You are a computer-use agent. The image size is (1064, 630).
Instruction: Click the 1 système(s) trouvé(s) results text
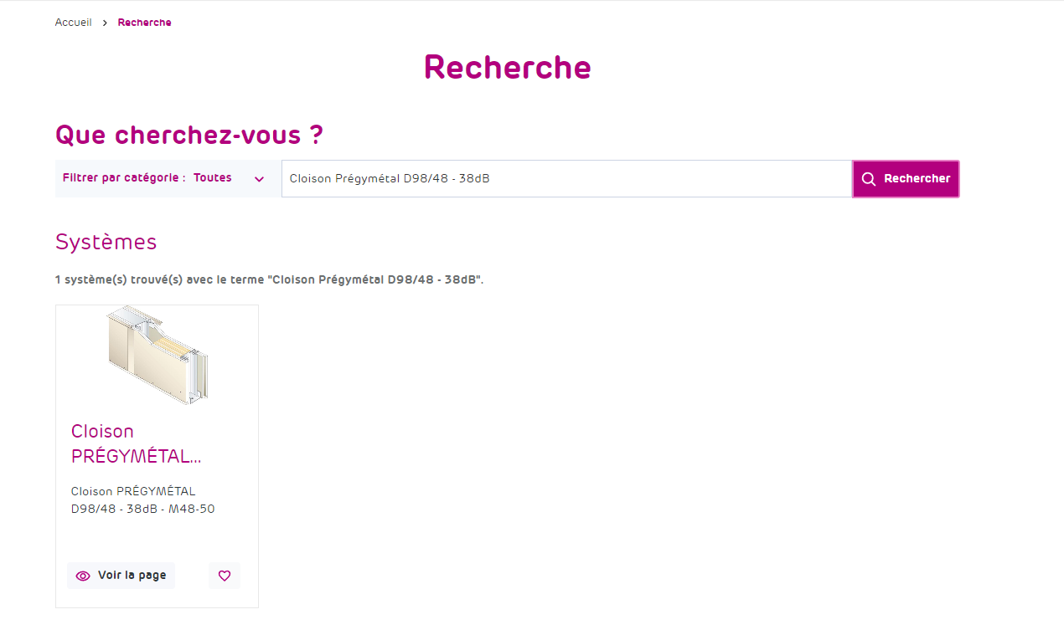(269, 279)
